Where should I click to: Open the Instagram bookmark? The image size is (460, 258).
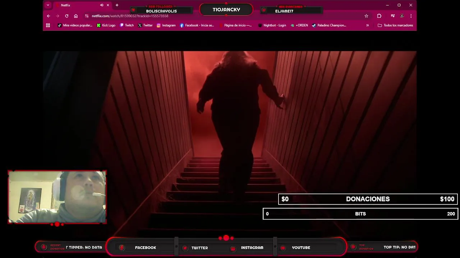tap(166, 25)
